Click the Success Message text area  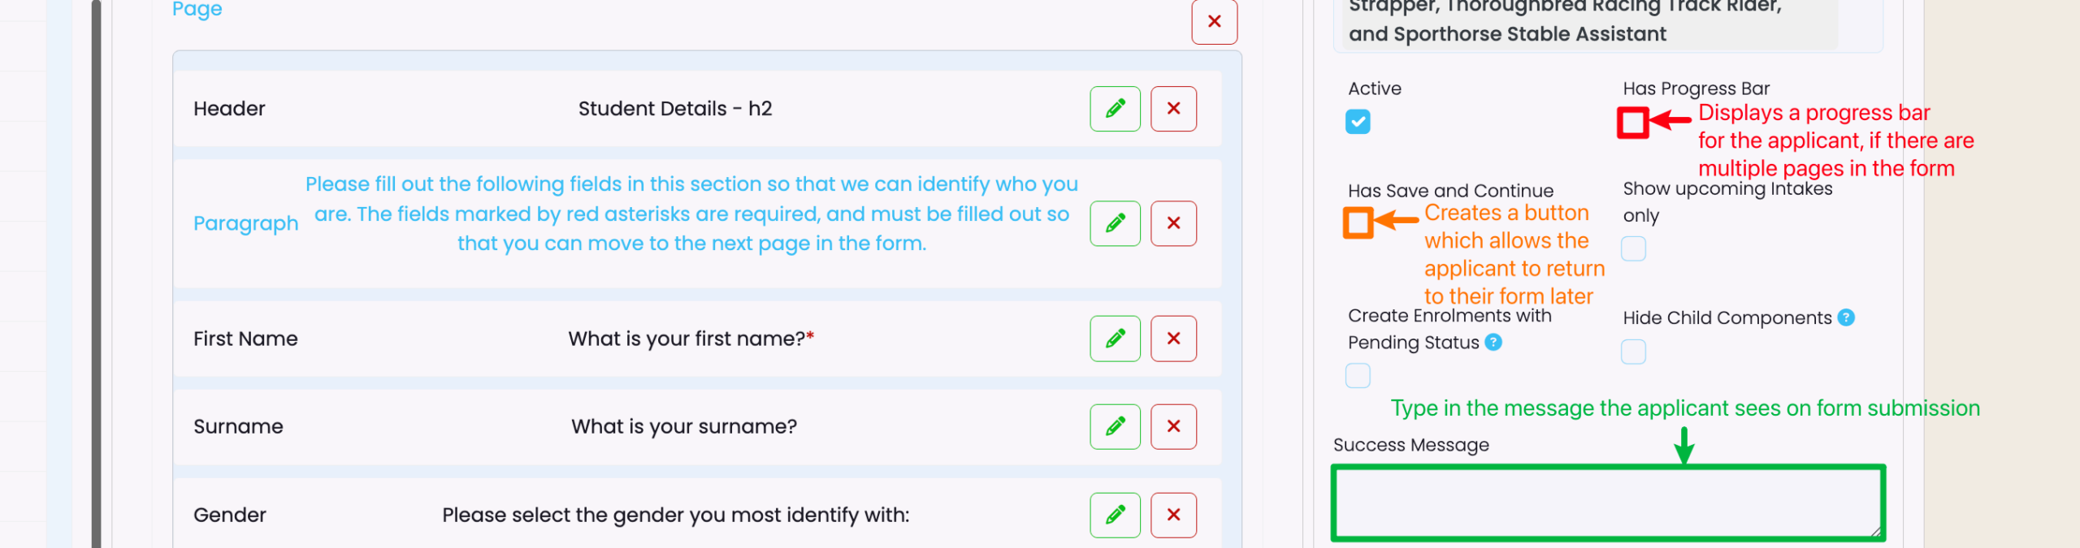(x=1607, y=503)
